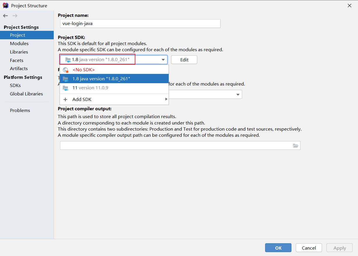358x256 pixels.
Task: Click the IntelliJ logo in title bar
Action: pyautogui.click(x=6, y=6)
